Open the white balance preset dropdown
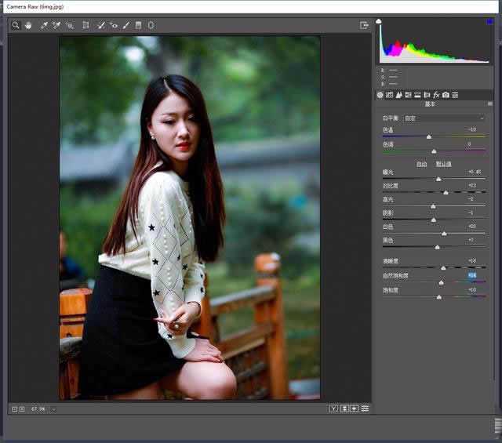 coord(444,118)
